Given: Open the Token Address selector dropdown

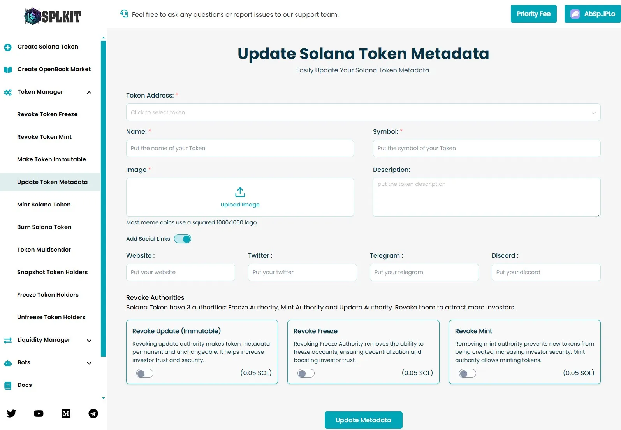Looking at the screenshot, I should click(363, 112).
